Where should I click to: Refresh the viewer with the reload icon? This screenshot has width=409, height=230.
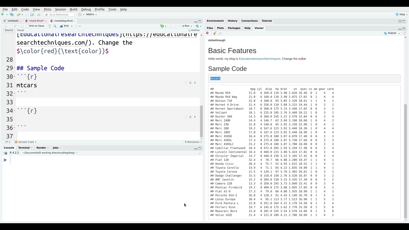click(404, 33)
